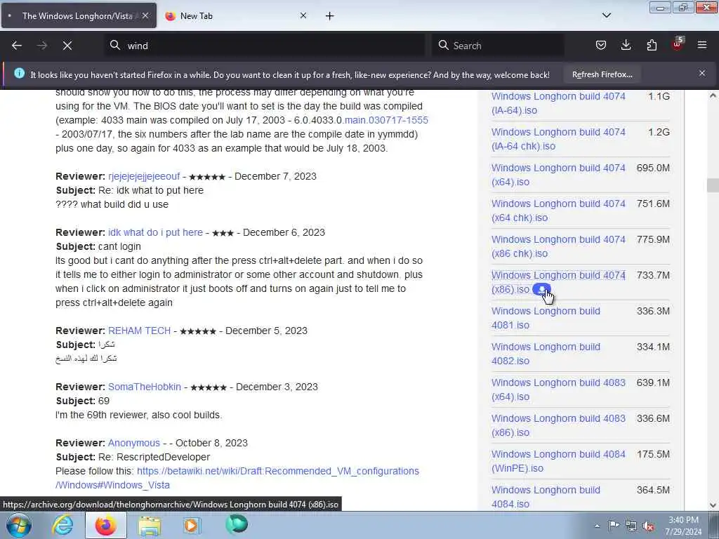Go back to the previous page

coord(17,46)
